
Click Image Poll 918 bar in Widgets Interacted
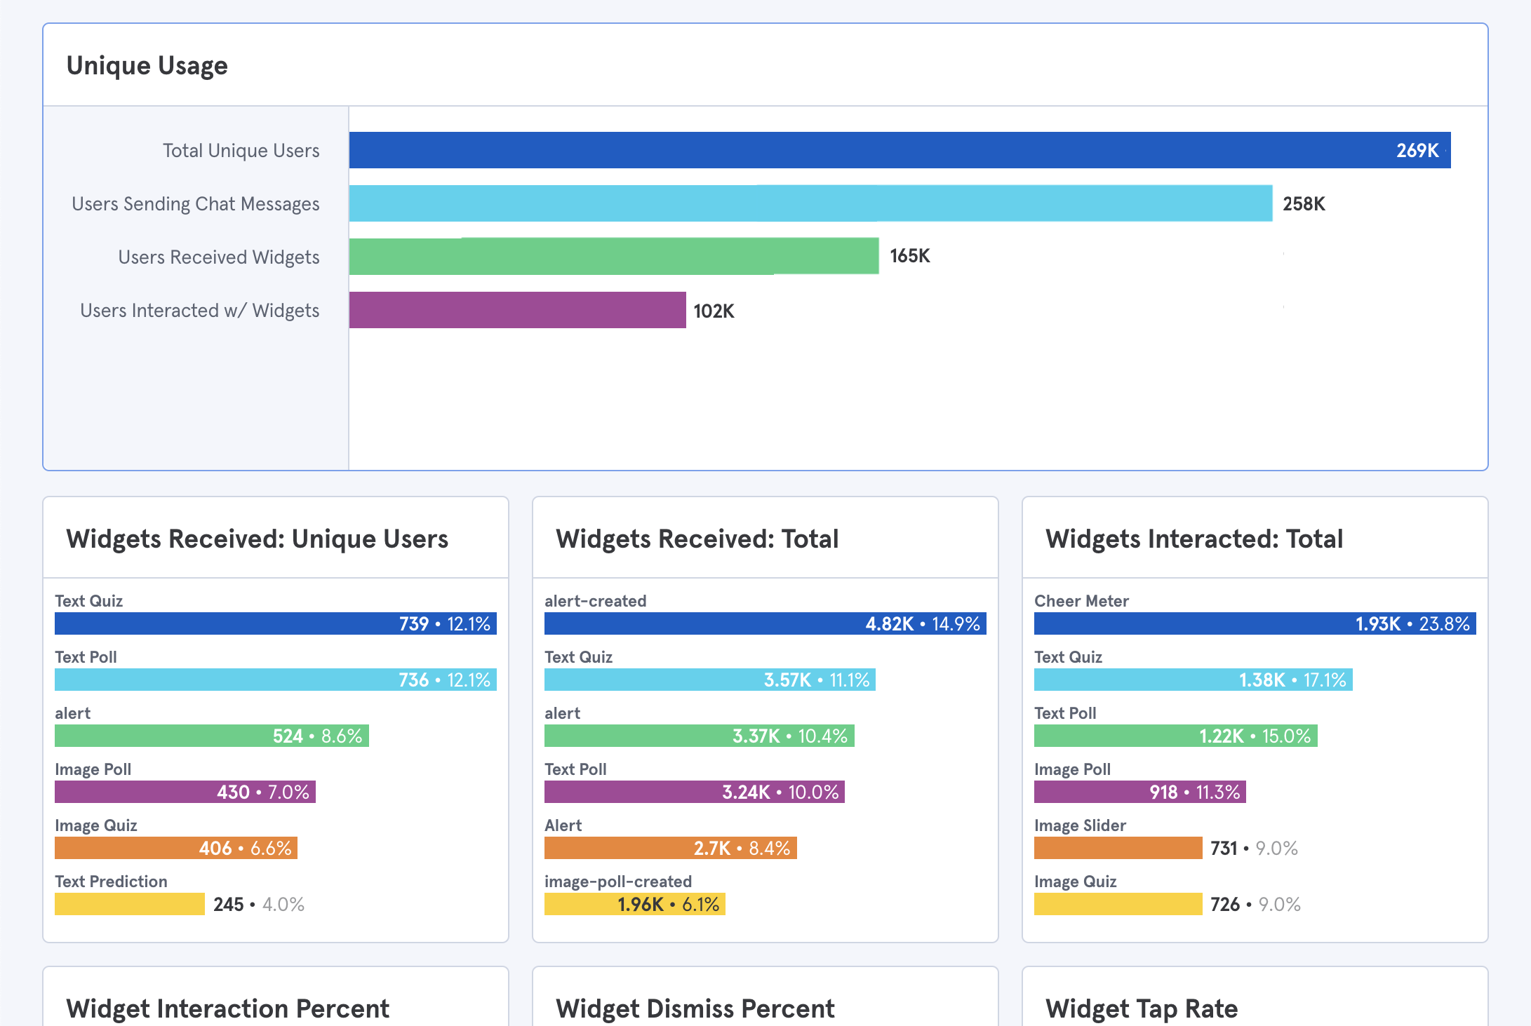click(1139, 792)
